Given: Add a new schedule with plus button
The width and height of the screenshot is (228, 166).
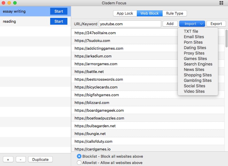Looking at the screenshot, I should [8, 159].
